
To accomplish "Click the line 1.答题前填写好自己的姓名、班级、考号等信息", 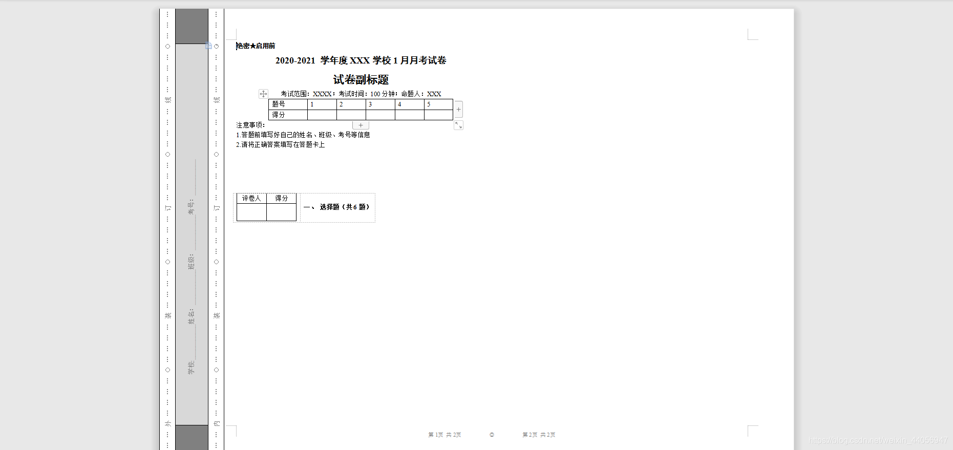I will pos(303,135).
